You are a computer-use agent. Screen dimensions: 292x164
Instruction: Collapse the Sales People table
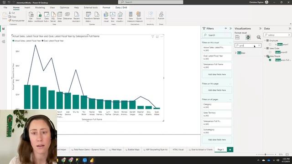click(265, 56)
